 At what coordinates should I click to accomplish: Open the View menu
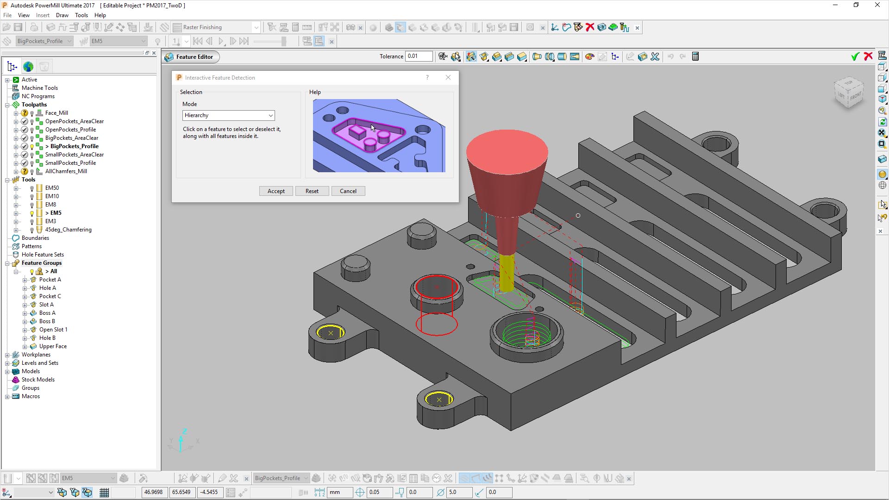(x=24, y=15)
